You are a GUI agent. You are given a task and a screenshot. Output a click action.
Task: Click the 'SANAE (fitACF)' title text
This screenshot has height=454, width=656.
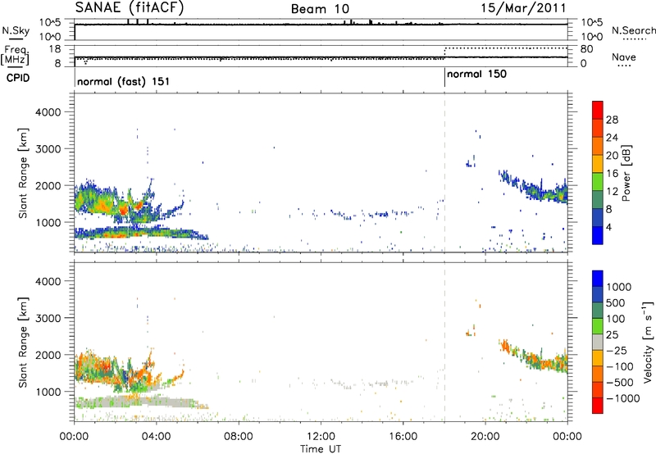pyautogui.click(x=130, y=7)
